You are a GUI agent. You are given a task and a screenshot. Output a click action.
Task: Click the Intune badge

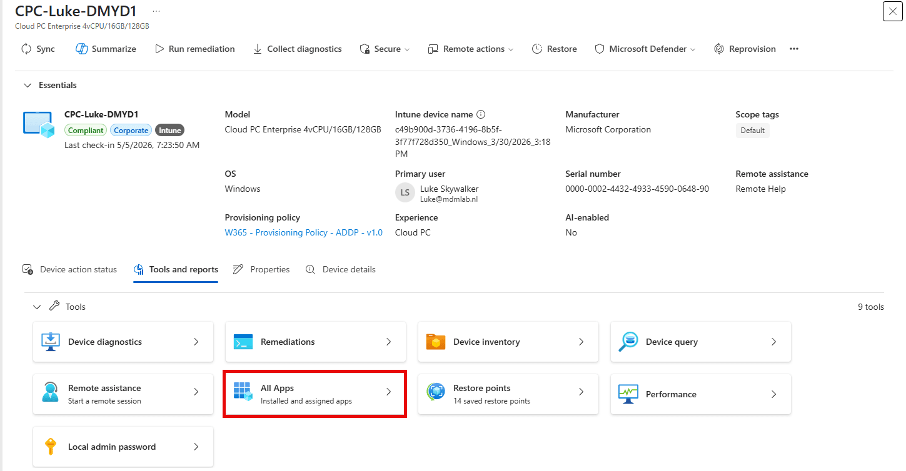click(170, 131)
